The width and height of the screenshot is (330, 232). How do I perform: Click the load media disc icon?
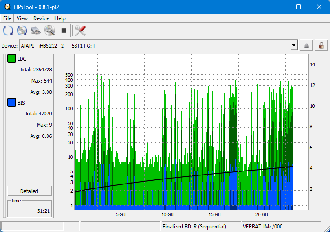point(22,31)
